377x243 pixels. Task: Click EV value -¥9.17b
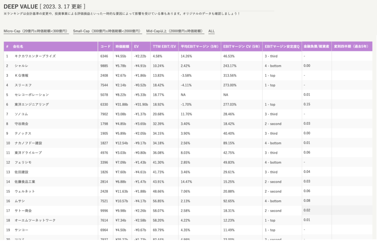[x=140, y=143]
